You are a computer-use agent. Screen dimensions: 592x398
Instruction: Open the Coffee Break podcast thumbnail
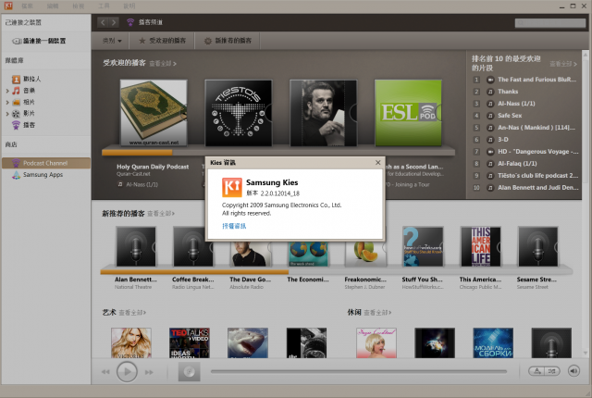[193, 246]
